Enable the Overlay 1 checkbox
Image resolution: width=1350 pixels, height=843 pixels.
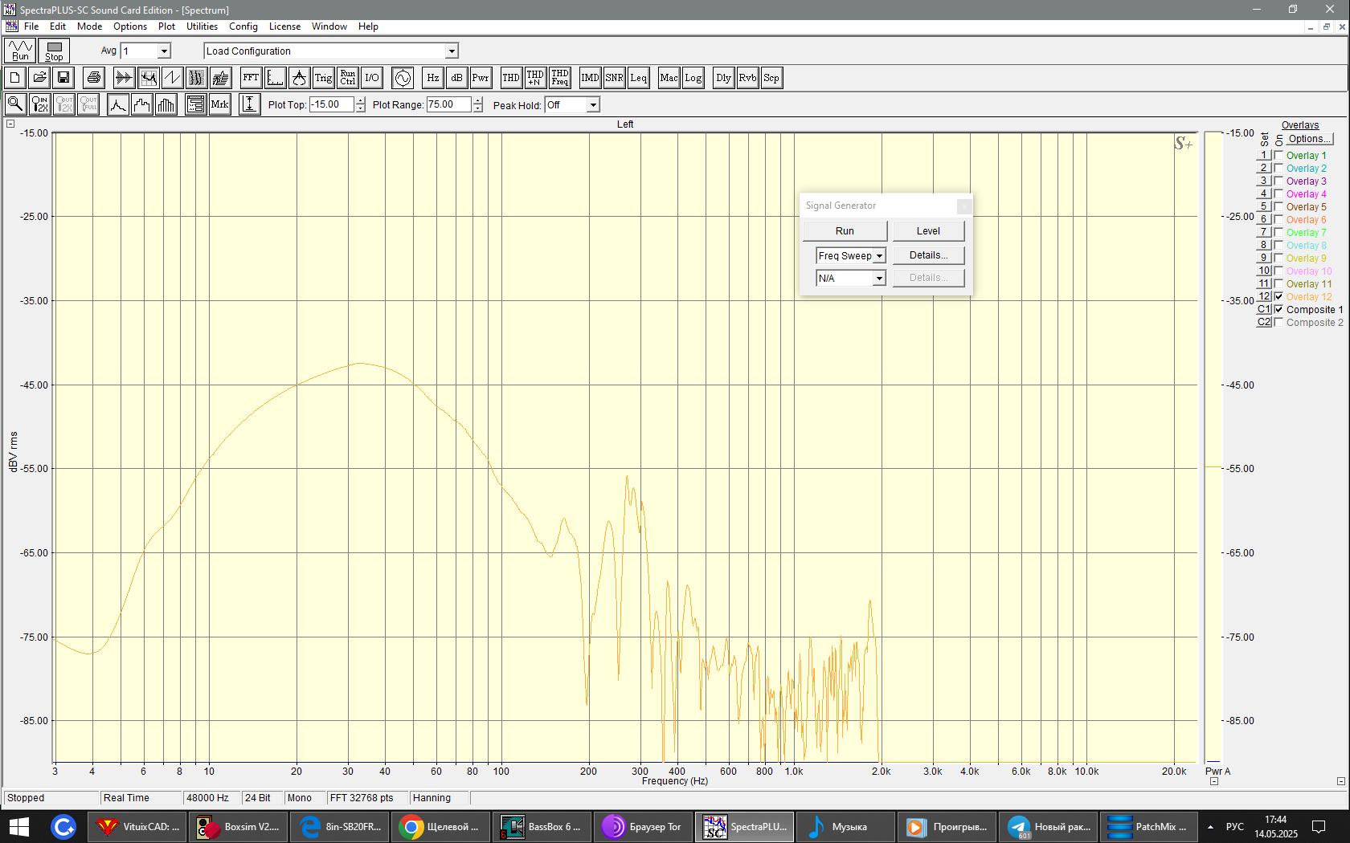[x=1278, y=155]
